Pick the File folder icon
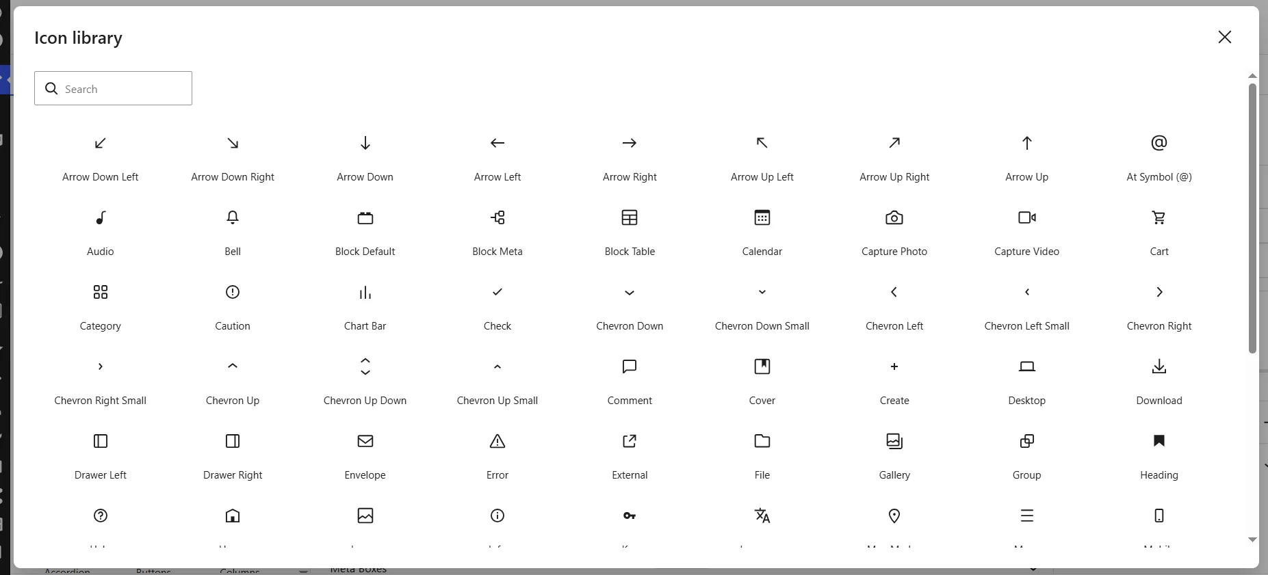This screenshot has width=1268, height=575. click(x=762, y=441)
